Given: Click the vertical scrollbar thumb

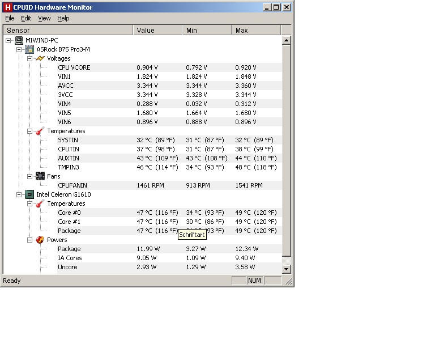Looking at the screenshot, I should 286,151.
